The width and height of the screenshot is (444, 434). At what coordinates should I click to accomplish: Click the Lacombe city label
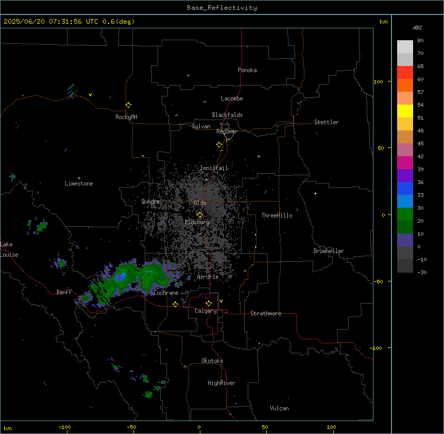click(x=232, y=98)
